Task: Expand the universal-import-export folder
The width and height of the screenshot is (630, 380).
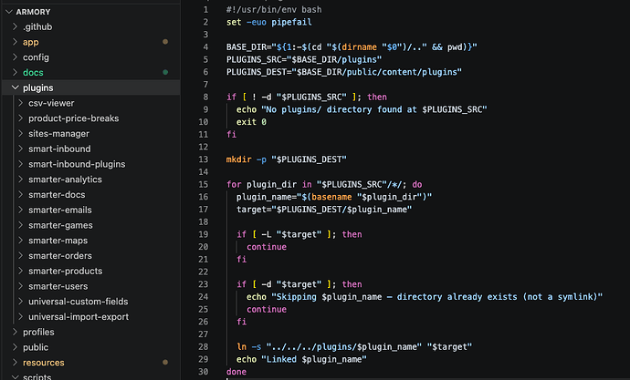Action: point(79,316)
